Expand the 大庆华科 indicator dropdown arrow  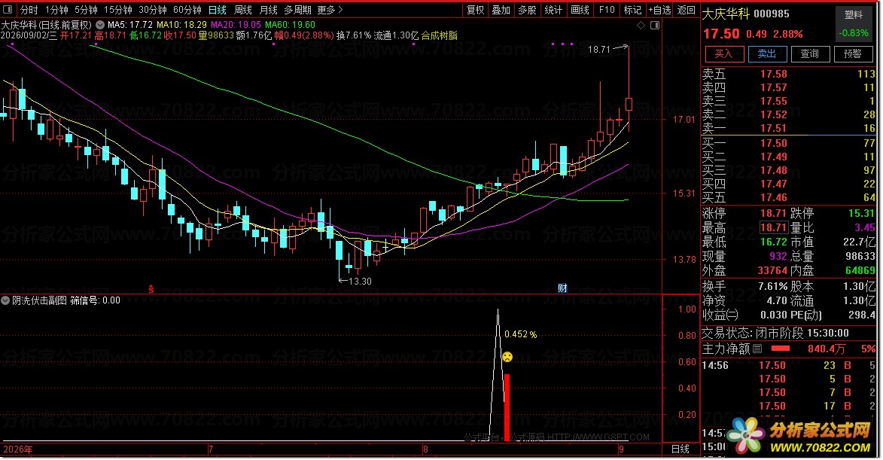[x=99, y=25]
